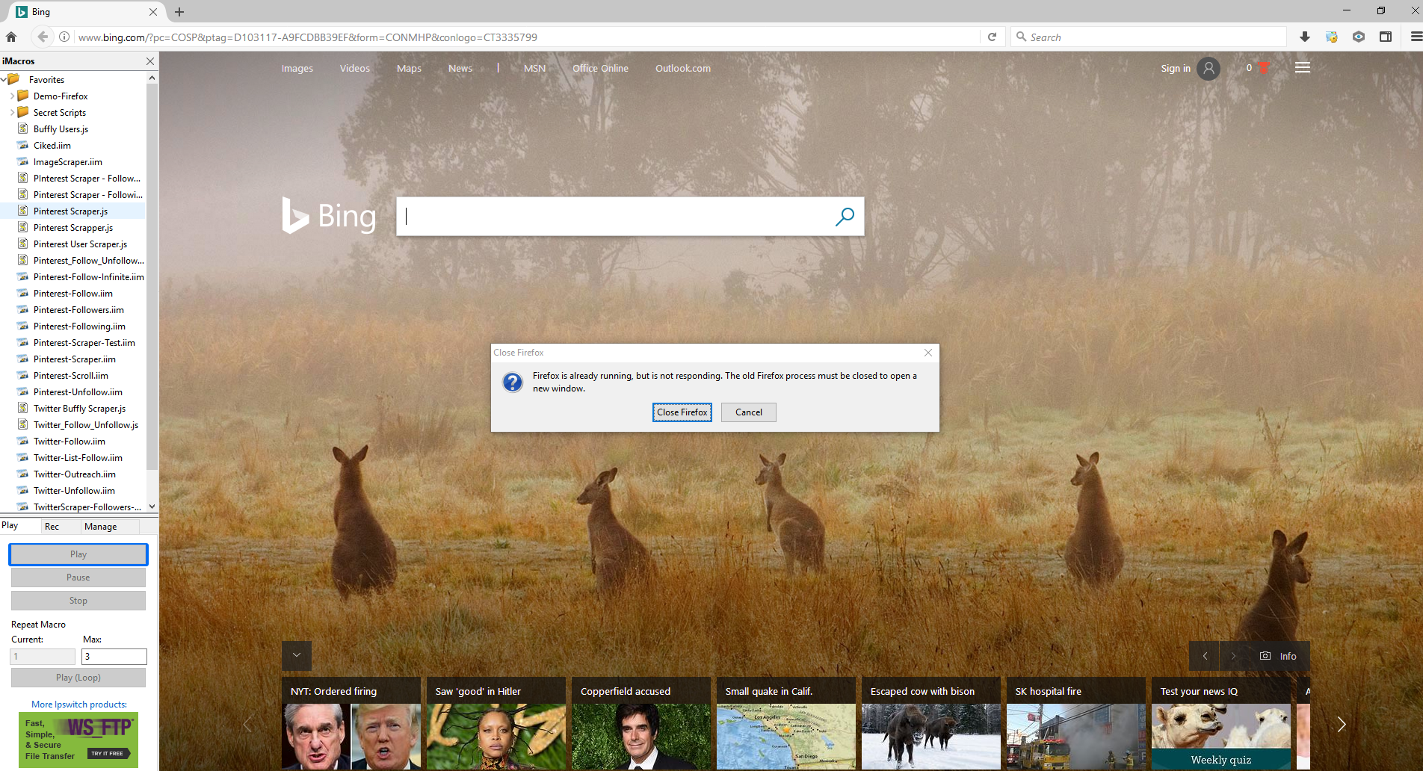Reload the current page
The width and height of the screenshot is (1423, 771).
992,37
